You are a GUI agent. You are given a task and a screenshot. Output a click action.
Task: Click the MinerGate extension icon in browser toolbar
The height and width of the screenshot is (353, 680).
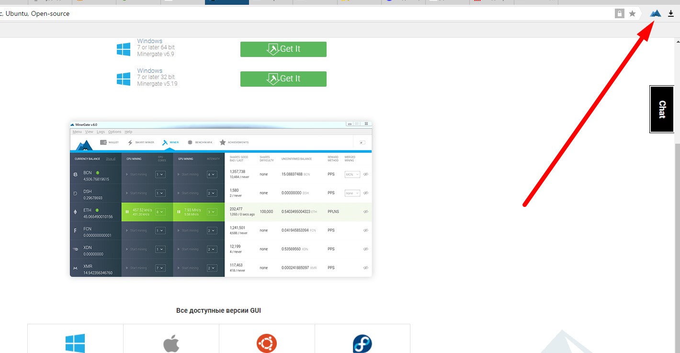pos(655,13)
